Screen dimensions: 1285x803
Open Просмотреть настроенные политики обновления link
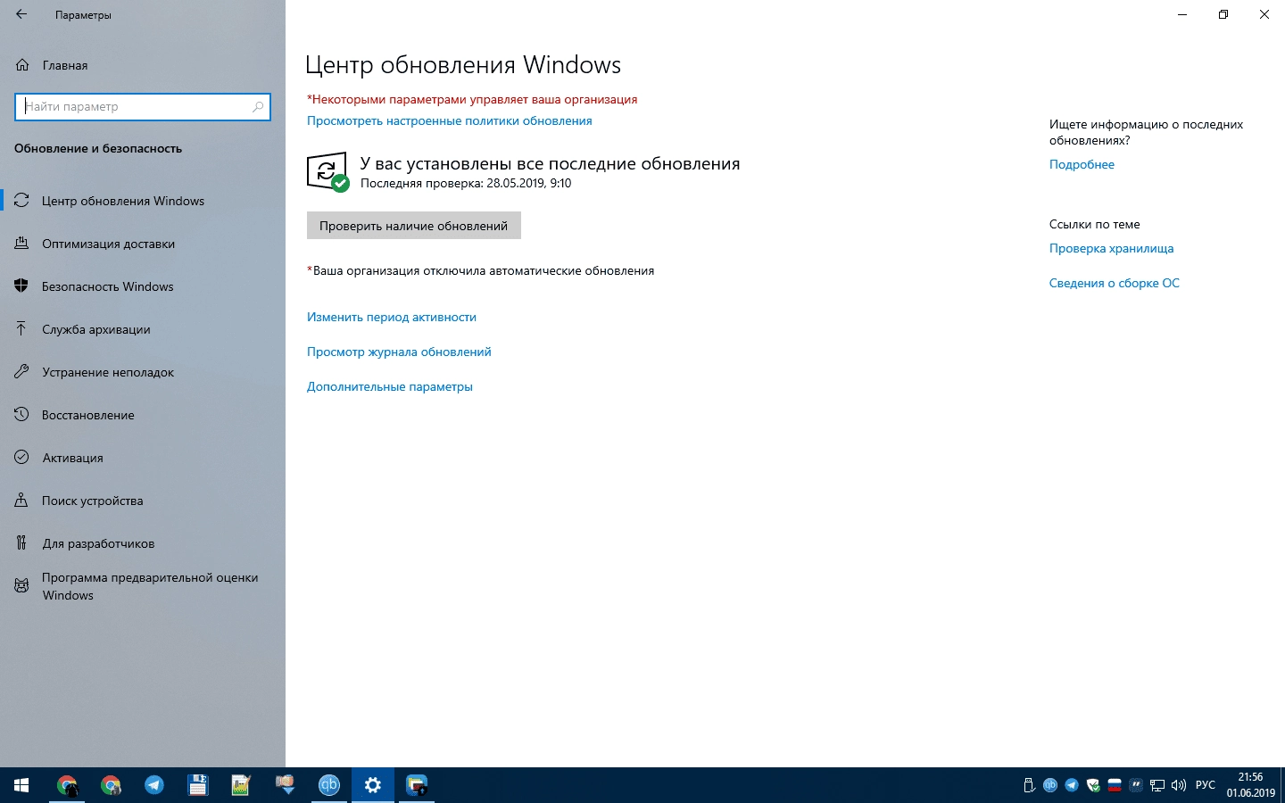[450, 120]
